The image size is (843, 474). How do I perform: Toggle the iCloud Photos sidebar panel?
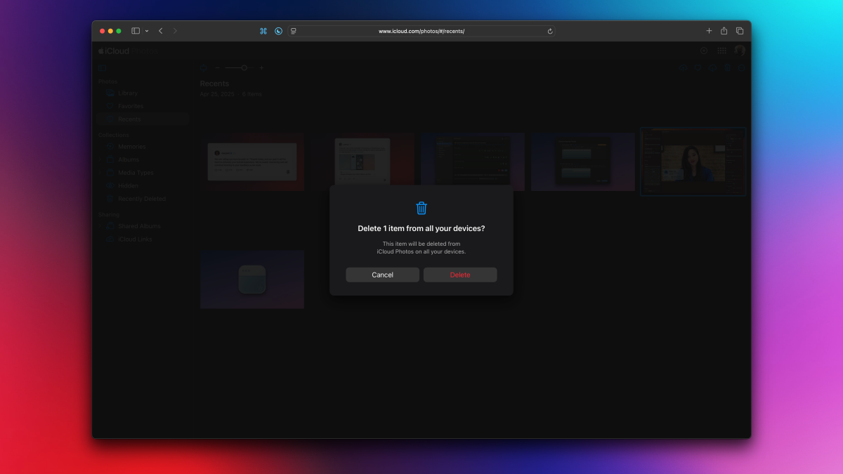coord(103,68)
